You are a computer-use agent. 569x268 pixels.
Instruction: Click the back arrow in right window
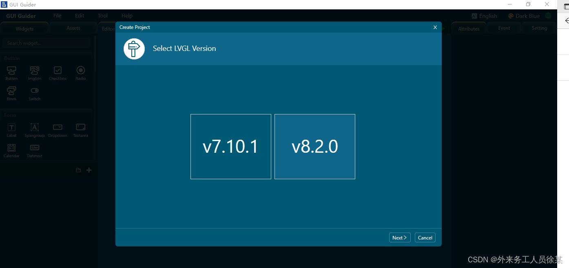[x=566, y=20]
